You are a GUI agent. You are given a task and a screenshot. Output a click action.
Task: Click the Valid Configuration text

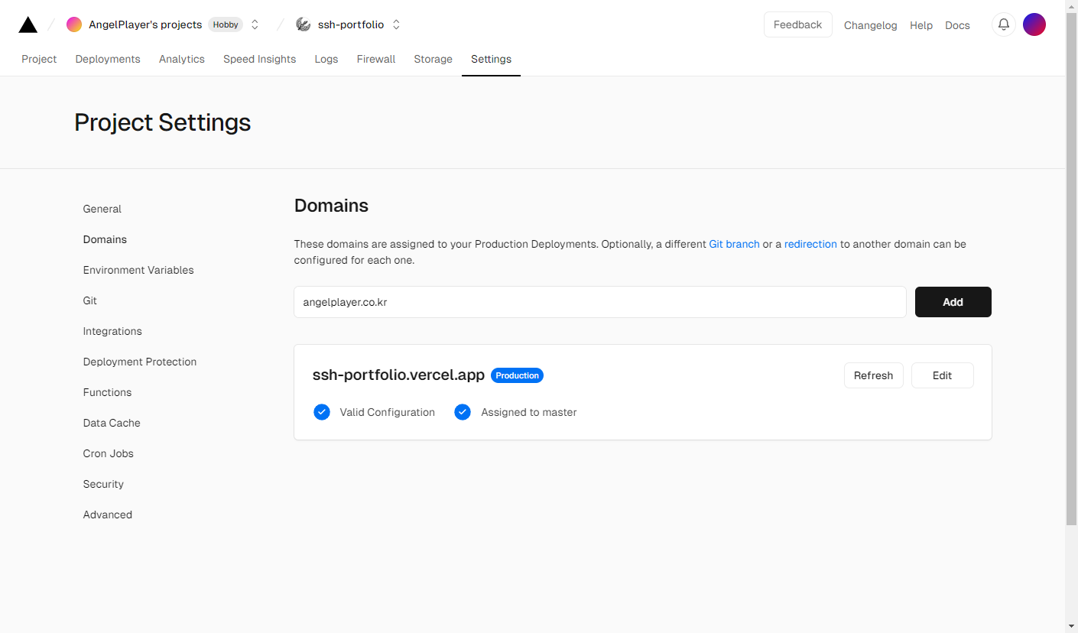(388, 412)
